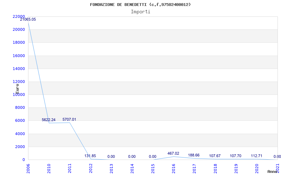Image resolution: width=281 pixels, height=175 pixels.
Task: Click the 12000 y-axis value
Action: 19,82
